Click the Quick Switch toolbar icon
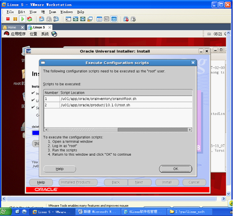 83,19
